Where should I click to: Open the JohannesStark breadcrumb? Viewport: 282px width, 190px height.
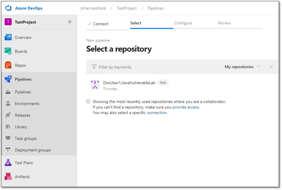[93, 8]
